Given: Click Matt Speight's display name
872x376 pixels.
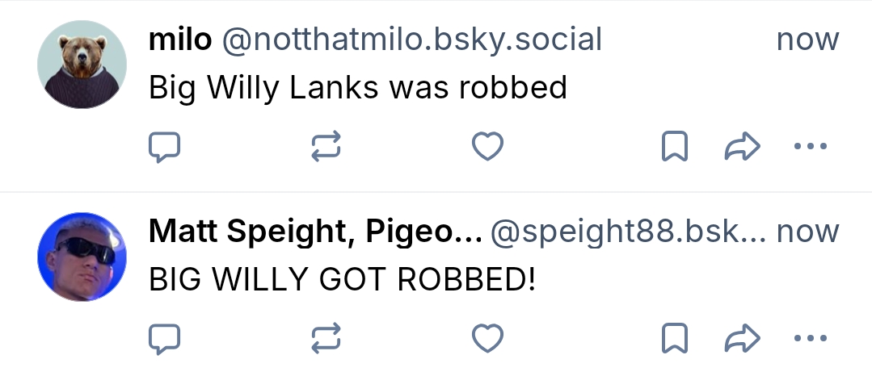Looking at the screenshot, I should tap(315, 232).
